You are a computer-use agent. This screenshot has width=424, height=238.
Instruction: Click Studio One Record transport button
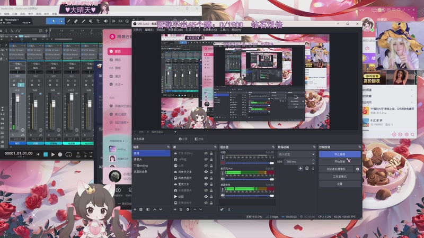[x=60, y=154]
